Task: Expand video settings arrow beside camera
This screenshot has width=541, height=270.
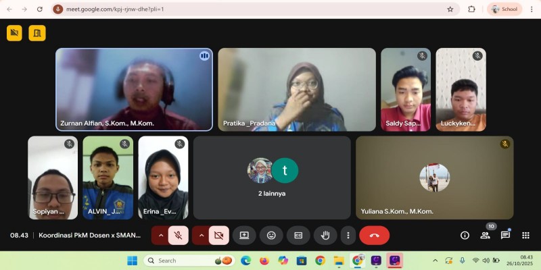Action: tap(200, 235)
